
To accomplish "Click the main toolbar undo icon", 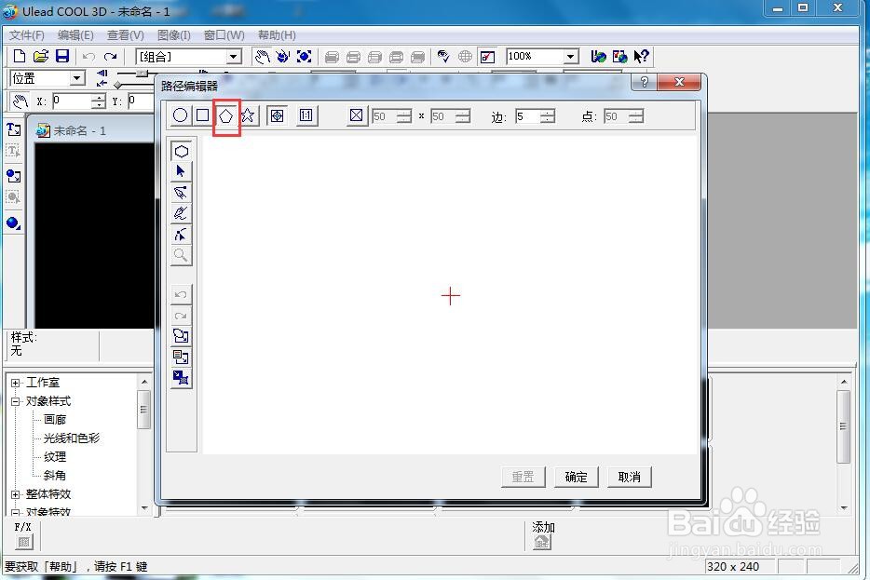I will point(88,56).
